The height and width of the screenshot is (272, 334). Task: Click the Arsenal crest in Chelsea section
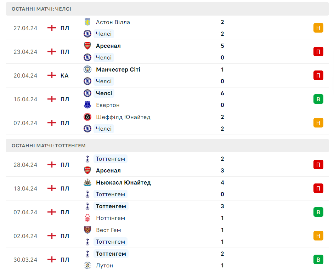point(87,46)
